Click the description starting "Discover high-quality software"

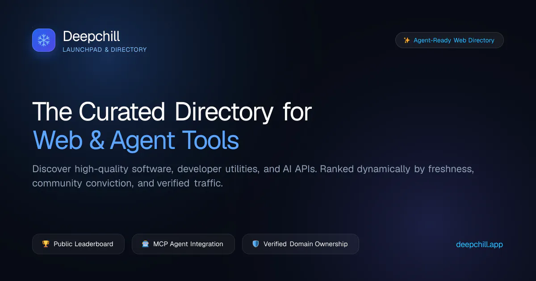click(253, 176)
